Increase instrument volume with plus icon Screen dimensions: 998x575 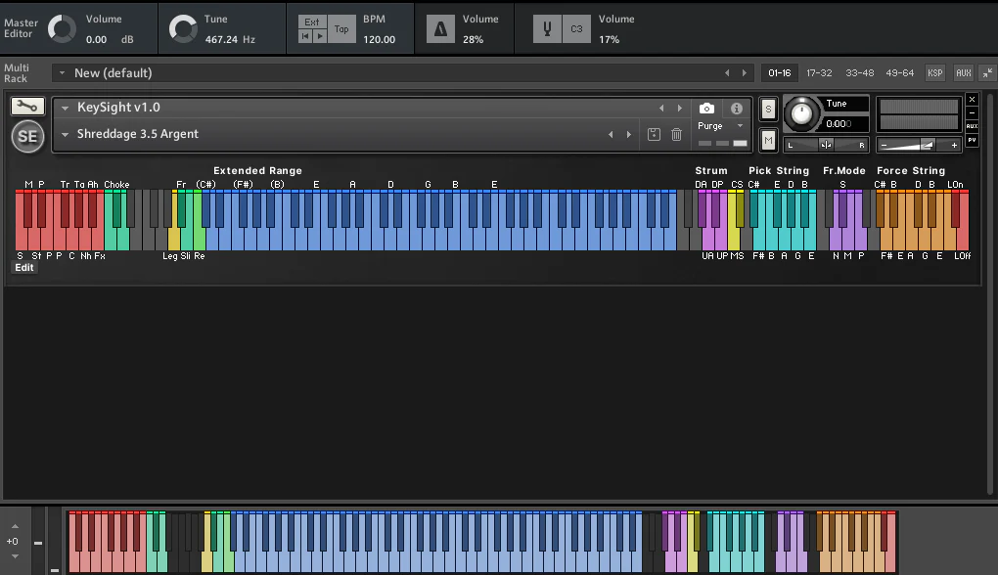(x=954, y=145)
